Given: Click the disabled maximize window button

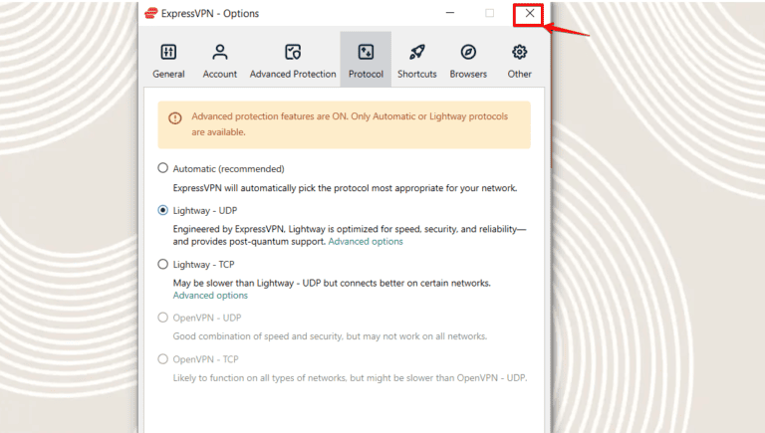Looking at the screenshot, I should coord(489,13).
